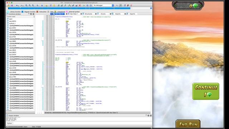Image resolution: width=229 pixels, height=129 pixels.
Task: Click the Output window title label
Action: (x=14, y=115)
